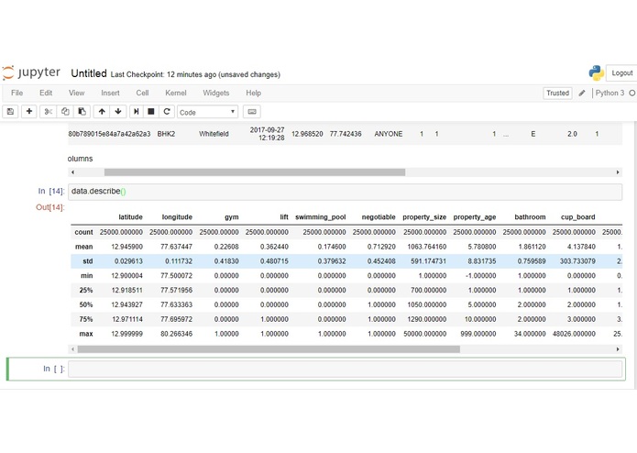Click the lift column header
Image resolution: width=637 pixels, height=453 pixels.
[284, 217]
